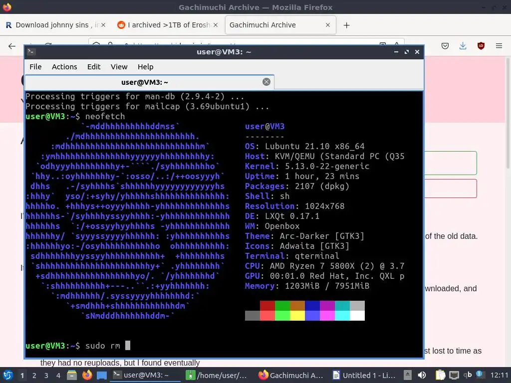The width and height of the screenshot is (511, 383).
Task: Switch to virtual desktop 4
Action: click(58, 376)
